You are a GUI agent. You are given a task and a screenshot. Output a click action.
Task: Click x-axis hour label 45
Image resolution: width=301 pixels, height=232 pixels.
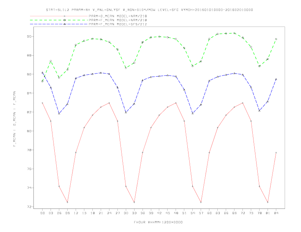click(168, 213)
